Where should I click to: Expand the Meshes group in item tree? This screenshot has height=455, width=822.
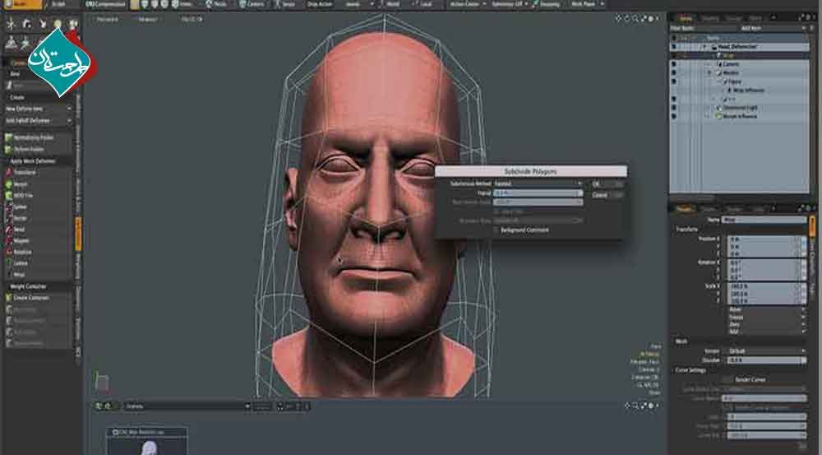click(710, 72)
